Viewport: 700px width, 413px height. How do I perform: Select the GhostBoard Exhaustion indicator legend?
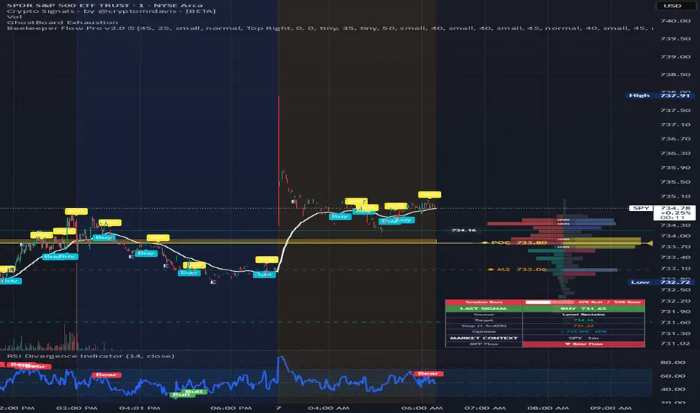62,23
